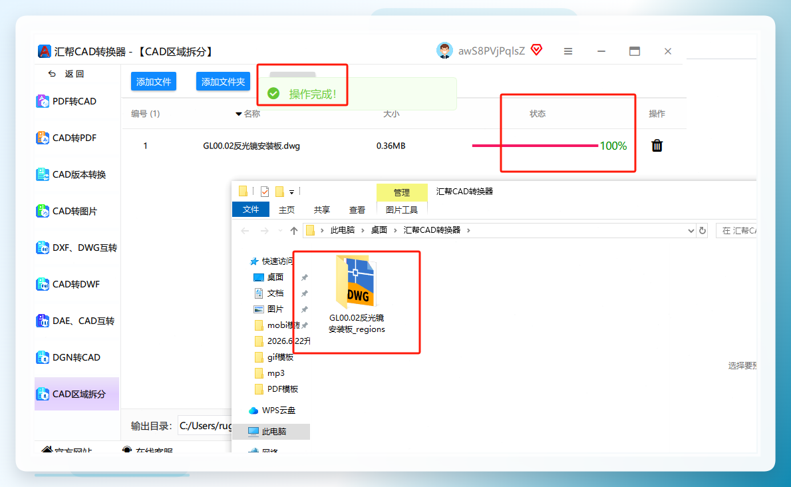Viewport: 791px width, 487px height.
Task: Click output directory path field
Action: (x=205, y=426)
